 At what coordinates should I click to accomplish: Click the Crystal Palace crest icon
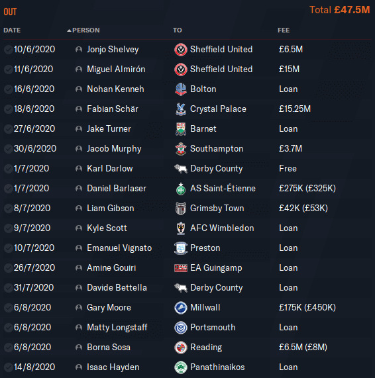180,109
